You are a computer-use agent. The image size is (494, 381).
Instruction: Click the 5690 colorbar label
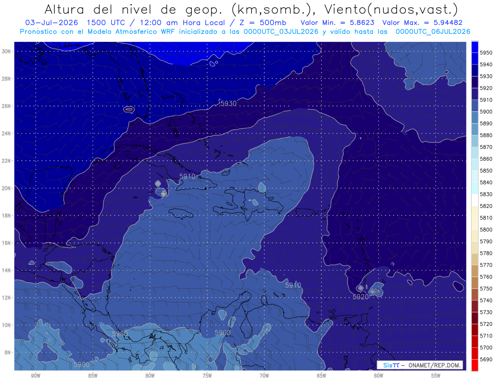(x=486, y=359)
